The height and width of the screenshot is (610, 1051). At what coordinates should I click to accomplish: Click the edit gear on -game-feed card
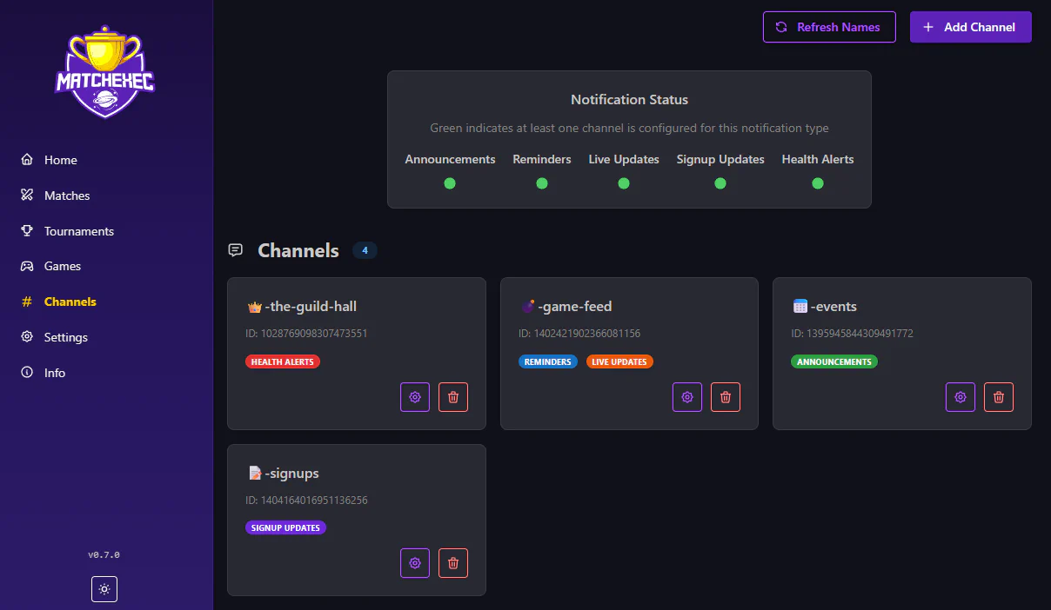[x=686, y=397]
